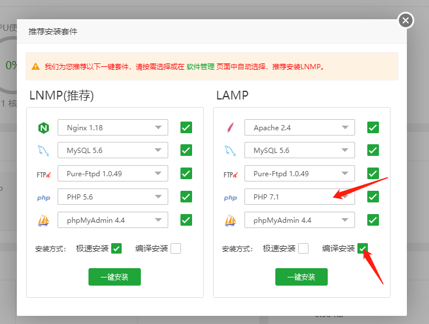This screenshot has width=429, height=324.
Task: Click the FTPd icon in LAMP
Action: pyautogui.click(x=231, y=175)
